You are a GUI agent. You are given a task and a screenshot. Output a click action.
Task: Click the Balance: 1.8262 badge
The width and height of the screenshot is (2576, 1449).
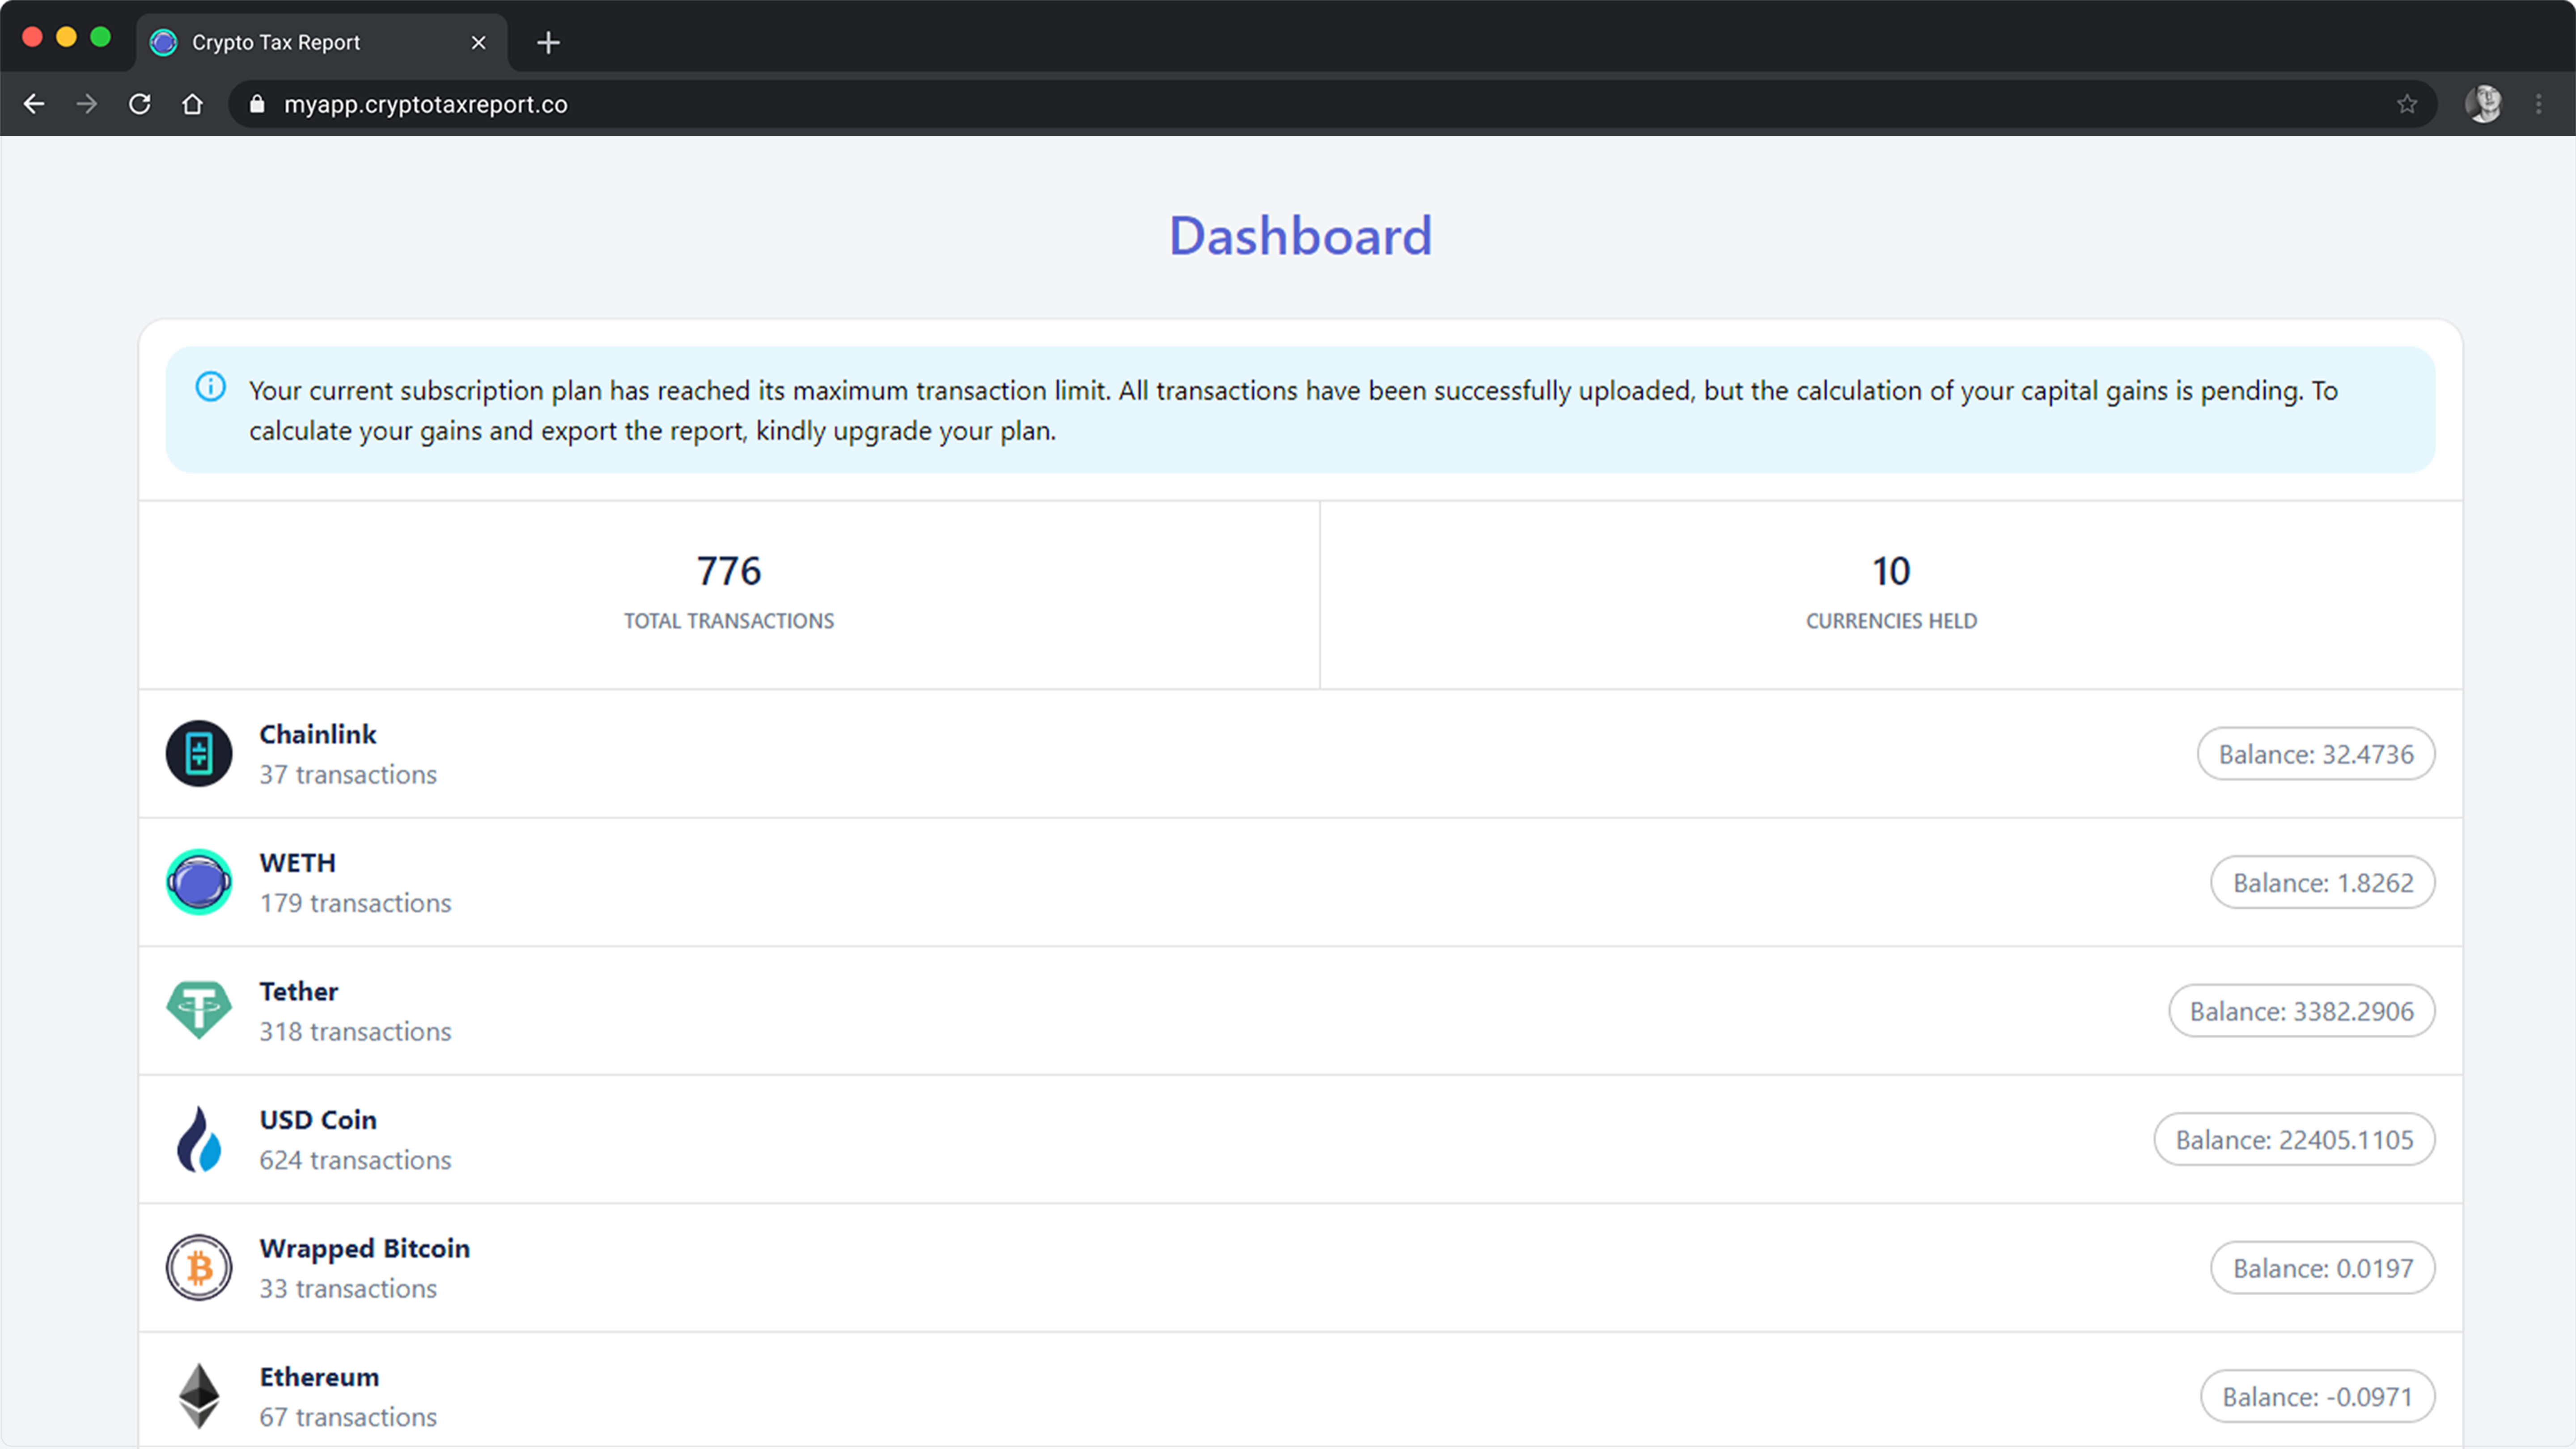2322,883
